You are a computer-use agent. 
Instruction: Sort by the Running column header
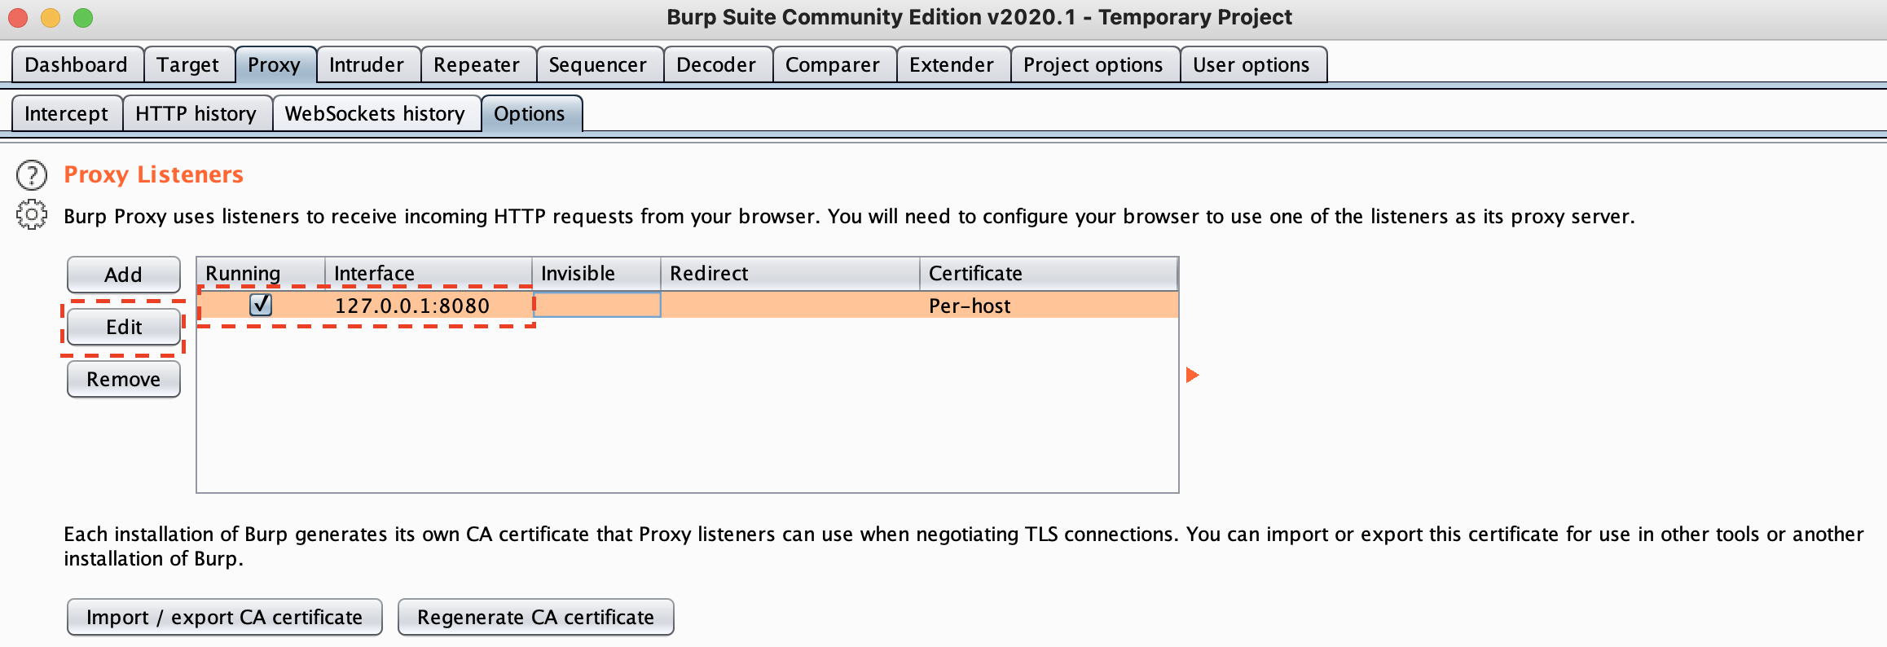pos(261,273)
